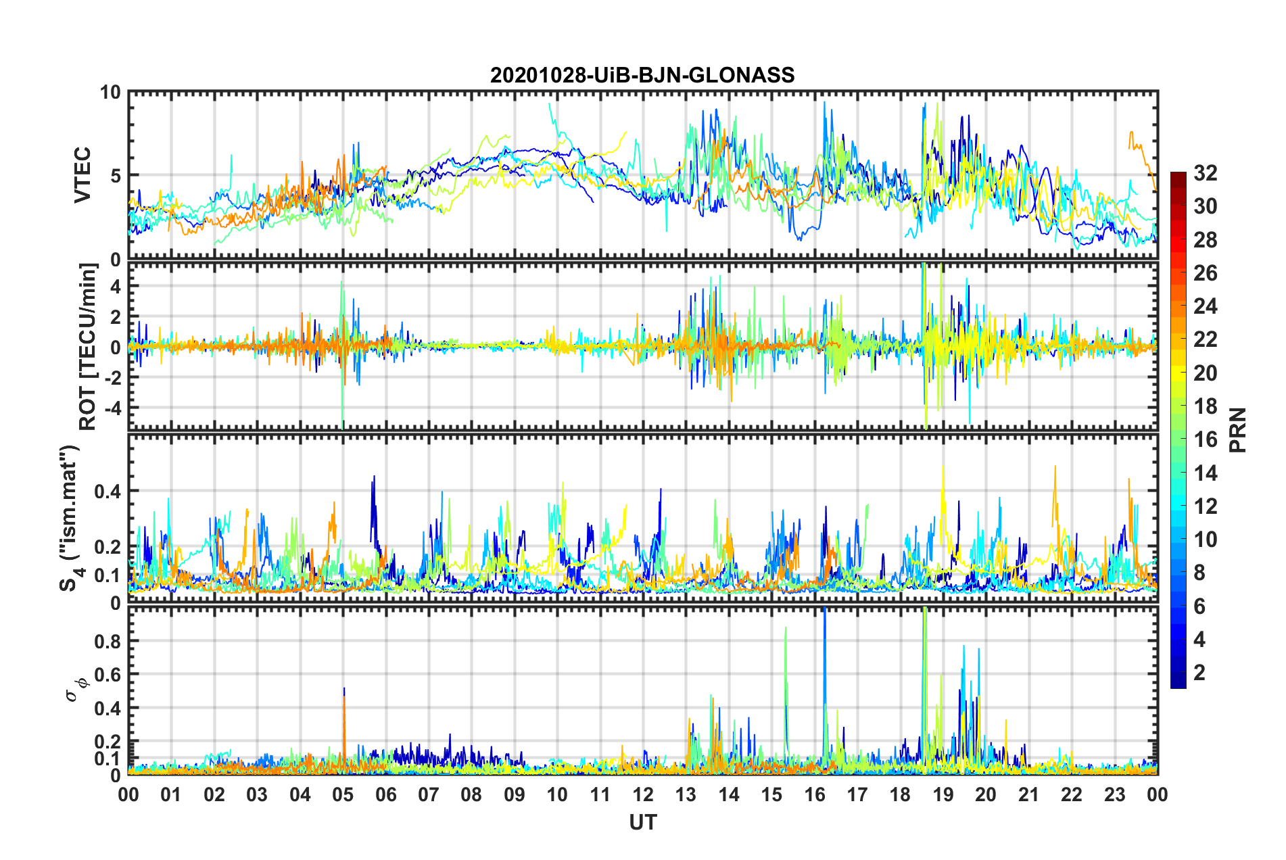Click the ROT [TECU/min] axis label
Screen dimensions: 1286x860
pyautogui.click(x=87, y=347)
